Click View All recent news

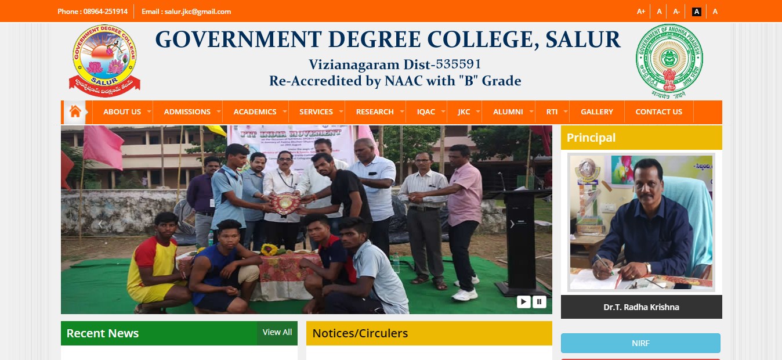coord(277,332)
